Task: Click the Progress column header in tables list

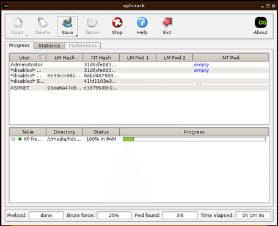Action: pos(194,132)
